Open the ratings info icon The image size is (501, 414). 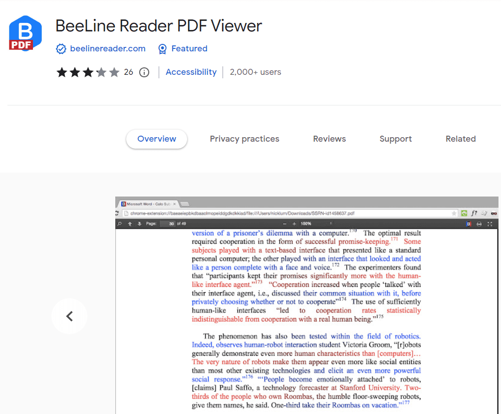point(144,72)
